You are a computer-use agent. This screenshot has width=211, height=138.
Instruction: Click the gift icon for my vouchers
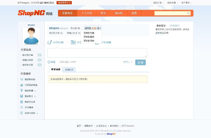[22, 102]
